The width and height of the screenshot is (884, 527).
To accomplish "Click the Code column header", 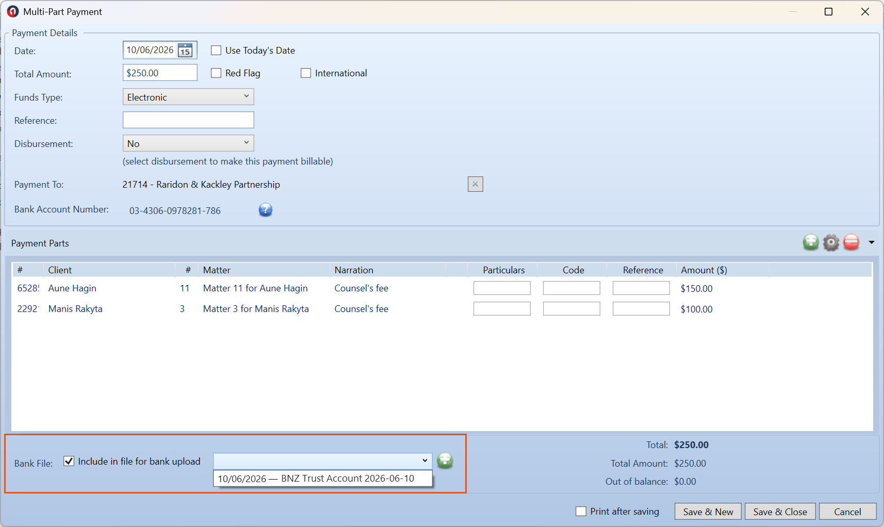I will (x=572, y=270).
